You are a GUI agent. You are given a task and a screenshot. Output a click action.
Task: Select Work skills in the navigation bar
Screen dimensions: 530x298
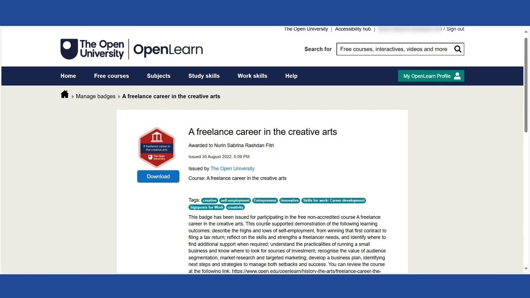[252, 76]
